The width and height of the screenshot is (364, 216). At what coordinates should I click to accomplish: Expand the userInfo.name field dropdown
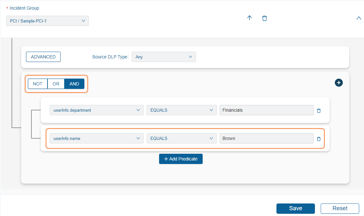[96, 138]
